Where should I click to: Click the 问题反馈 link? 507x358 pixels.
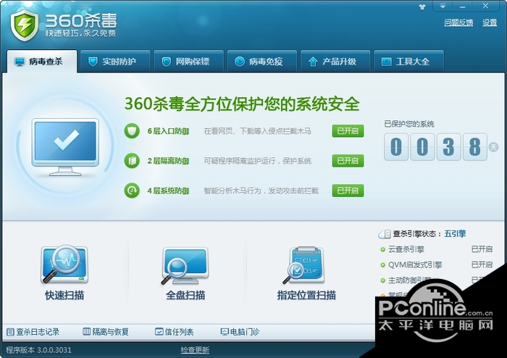tap(458, 22)
